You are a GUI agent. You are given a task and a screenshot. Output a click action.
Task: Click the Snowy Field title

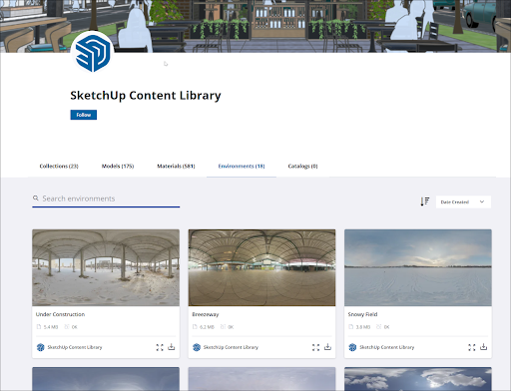pos(362,314)
